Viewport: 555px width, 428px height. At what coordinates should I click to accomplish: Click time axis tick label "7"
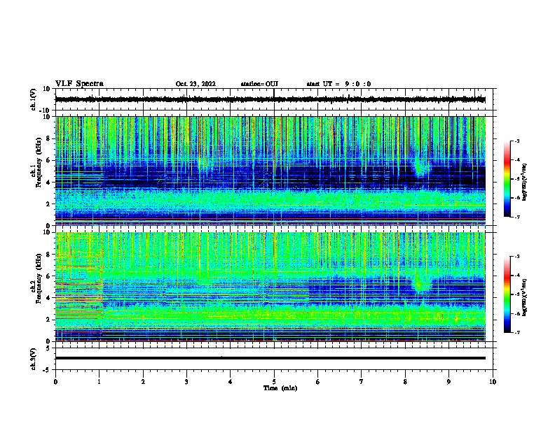pos(362,382)
